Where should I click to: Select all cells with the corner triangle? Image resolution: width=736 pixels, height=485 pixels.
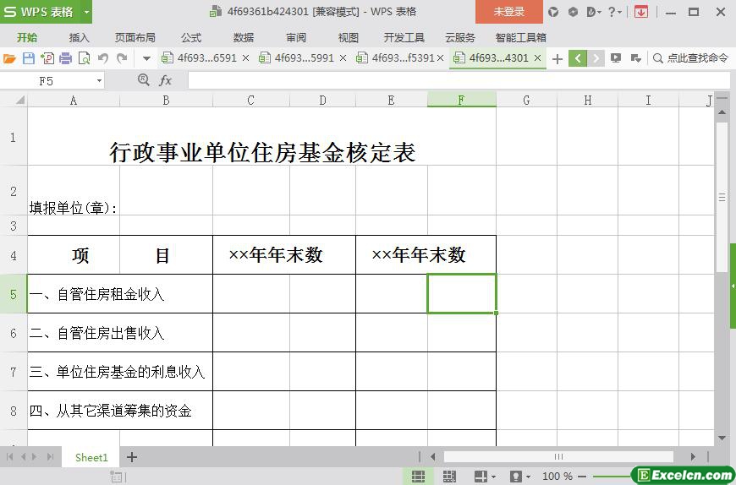tap(19, 100)
